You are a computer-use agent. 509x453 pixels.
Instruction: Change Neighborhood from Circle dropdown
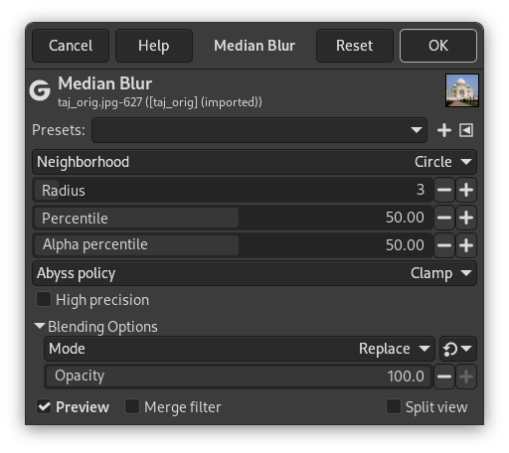coord(254,162)
